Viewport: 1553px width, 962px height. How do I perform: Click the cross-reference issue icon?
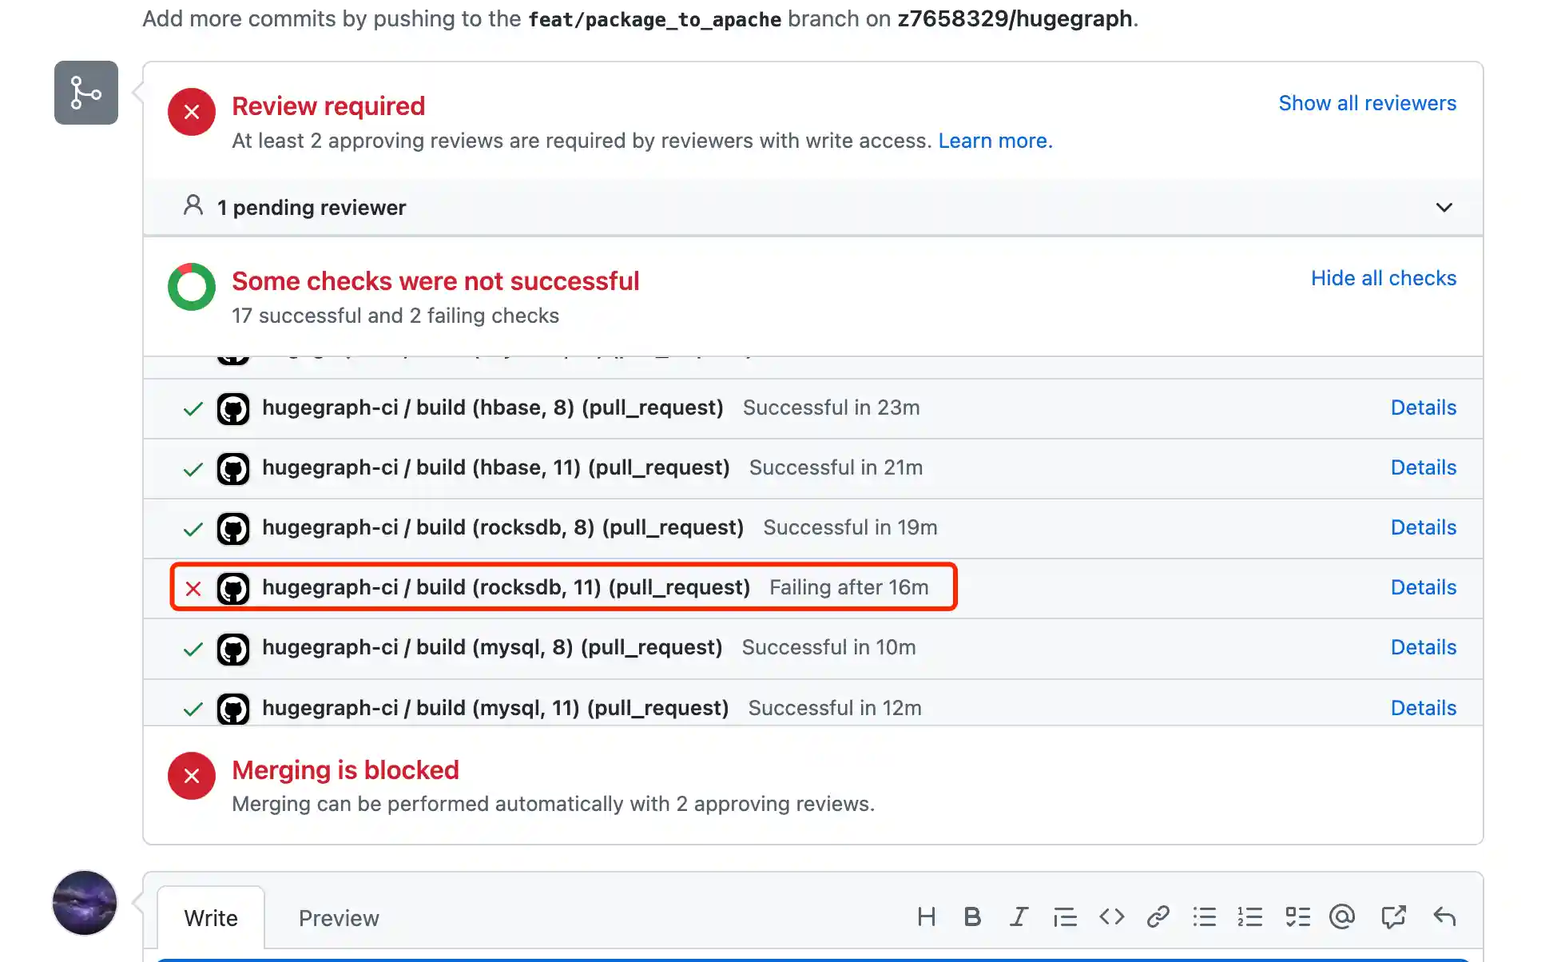pos(1393,916)
